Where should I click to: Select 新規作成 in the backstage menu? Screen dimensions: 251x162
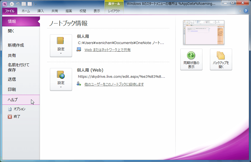click(x=21, y=45)
